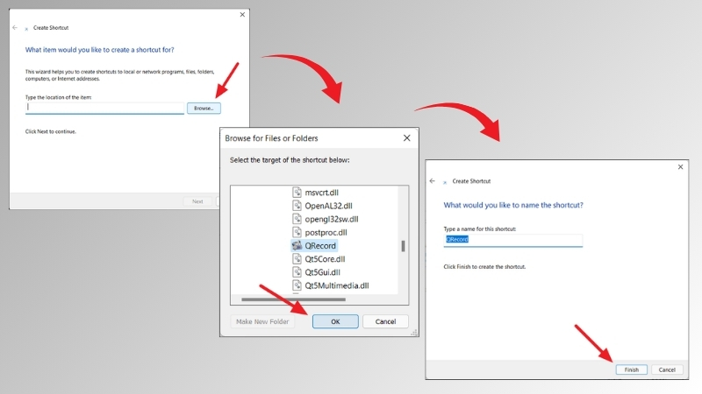Click Finish to create the shortcut
The height and width of the screenshot is (394, 702).
pos(631,369)
